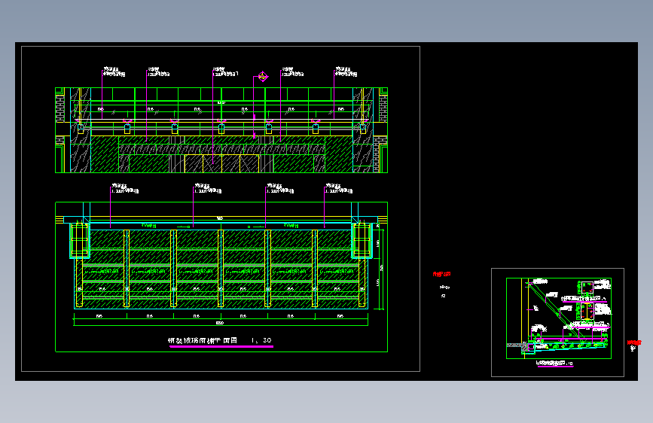Click the lower I-beam cross-section in the detail drawing
Screen dimensions: 653x423
coord(587,312)
